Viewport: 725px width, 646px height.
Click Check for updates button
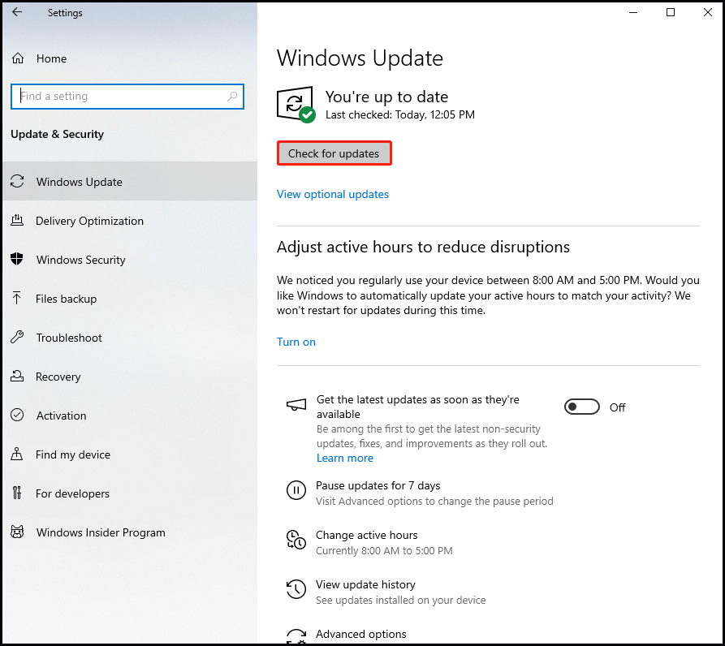334,153
